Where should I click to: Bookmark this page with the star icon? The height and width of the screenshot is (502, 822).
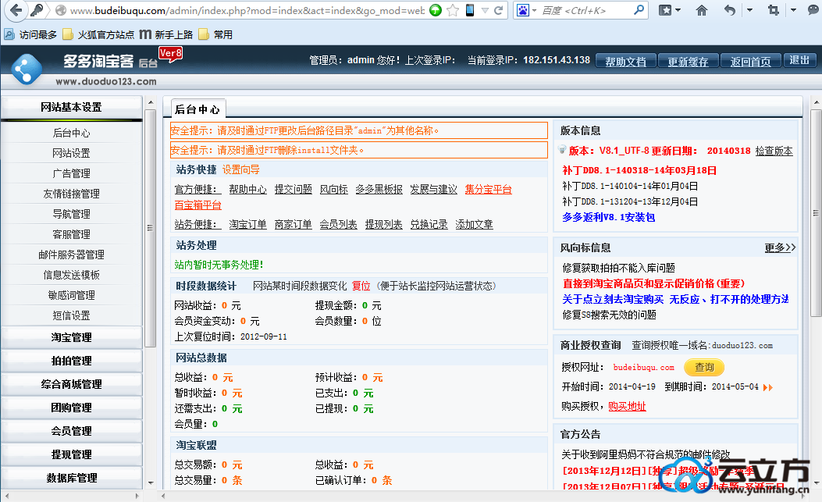coord(453,10)
